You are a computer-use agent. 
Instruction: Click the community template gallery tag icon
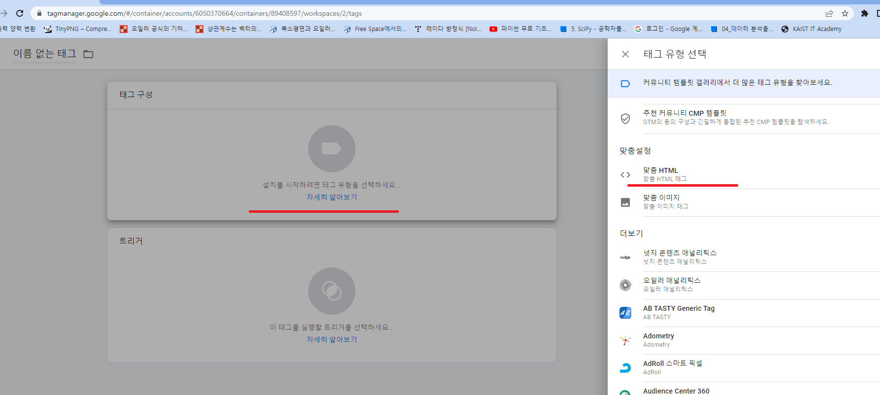pos(625,84)
